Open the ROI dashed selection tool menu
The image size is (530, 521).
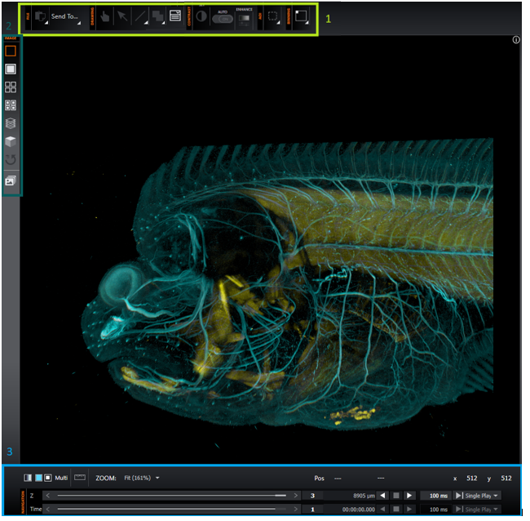click(x=273, y=16)
